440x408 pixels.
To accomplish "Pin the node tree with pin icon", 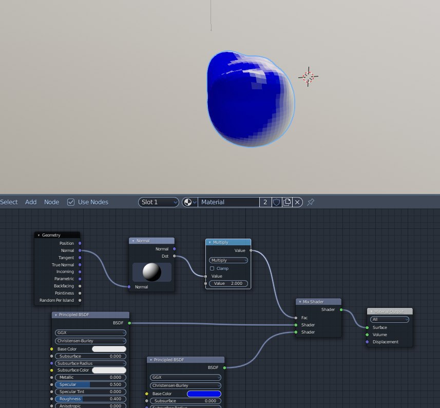I will coord(310,202).
